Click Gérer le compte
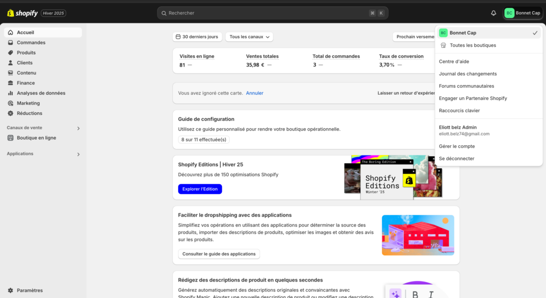Image resolution: width=546 pixels, height=298 pixels. (456, 146)
